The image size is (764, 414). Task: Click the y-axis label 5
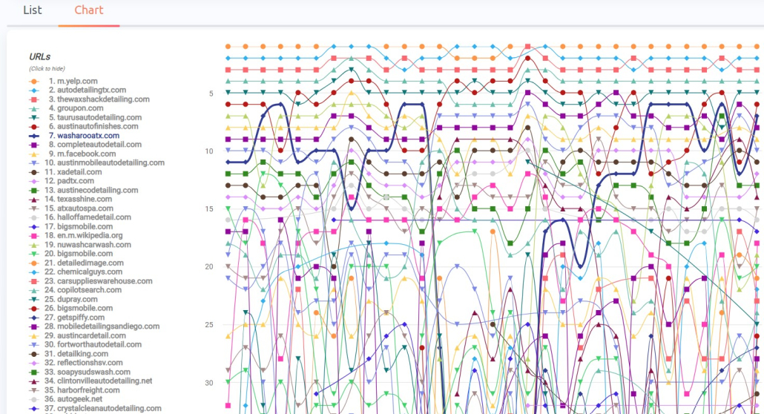point(211,93)
